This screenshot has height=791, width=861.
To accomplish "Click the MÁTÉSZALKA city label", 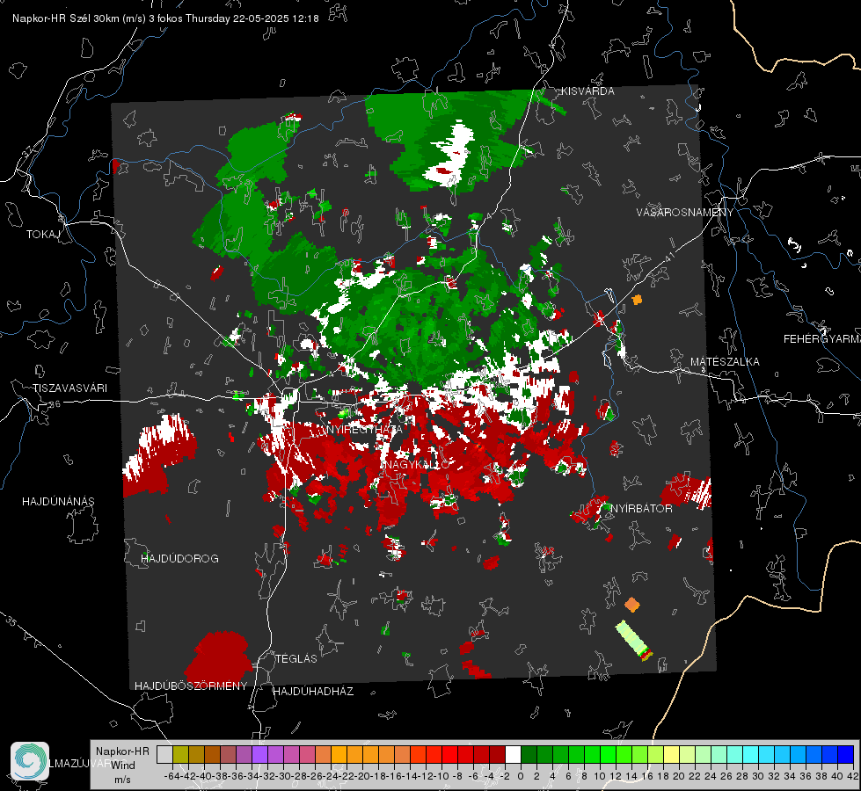I will [x=725, y=362].
